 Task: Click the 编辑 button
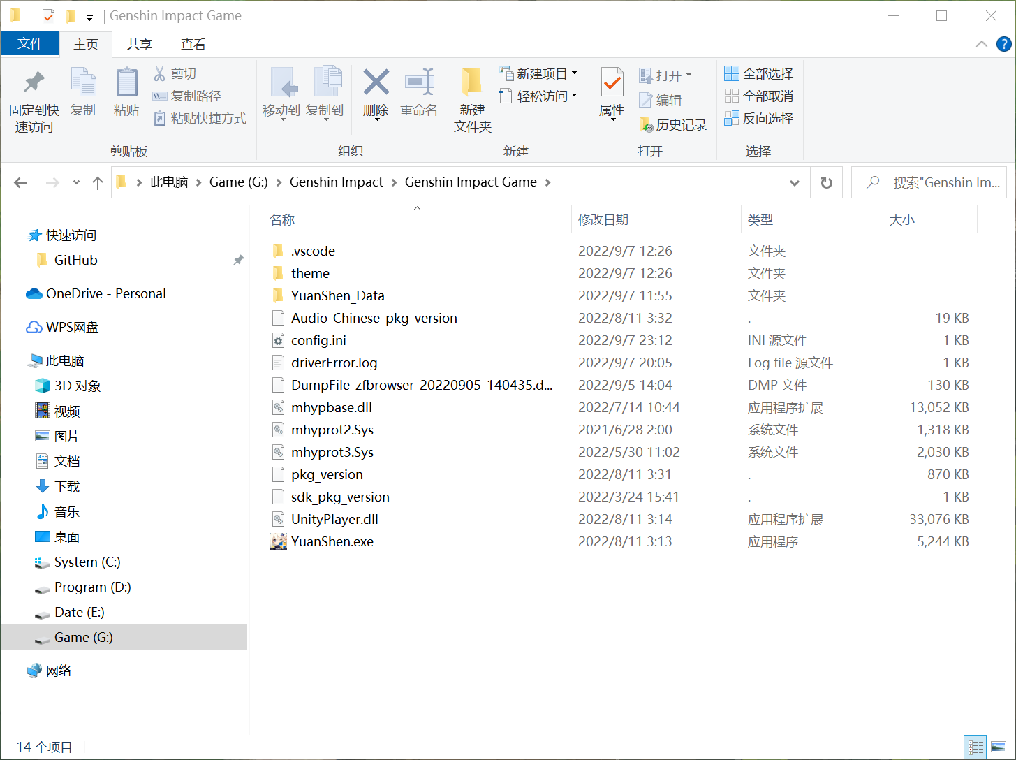pyautogui.click(x=661, y=100)
